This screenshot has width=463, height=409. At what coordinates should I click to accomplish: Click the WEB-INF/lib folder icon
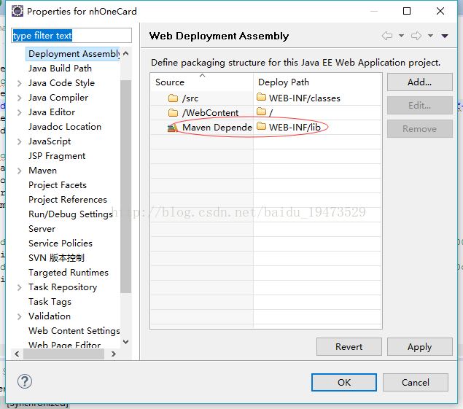[261, 126]
